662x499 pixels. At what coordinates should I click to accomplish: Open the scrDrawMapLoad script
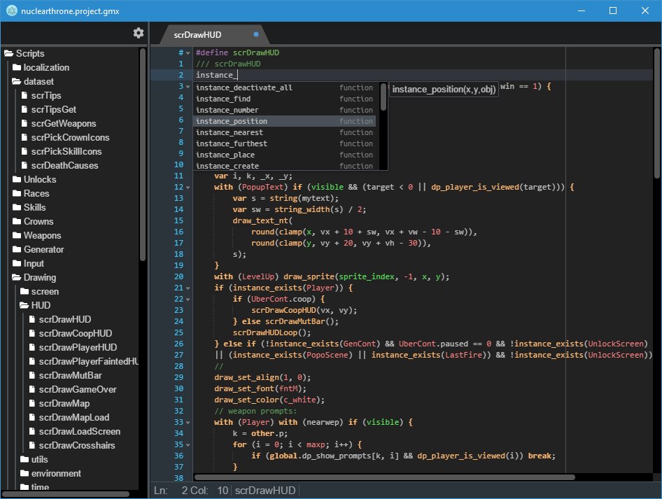tap(69, 417)
